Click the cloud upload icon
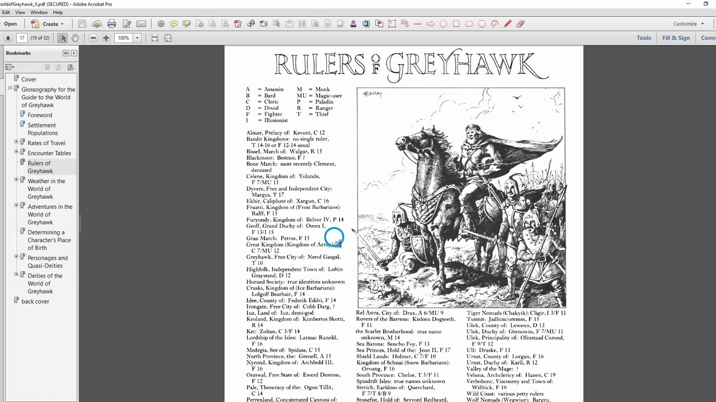The image size is (716, 402). point(97,24)
